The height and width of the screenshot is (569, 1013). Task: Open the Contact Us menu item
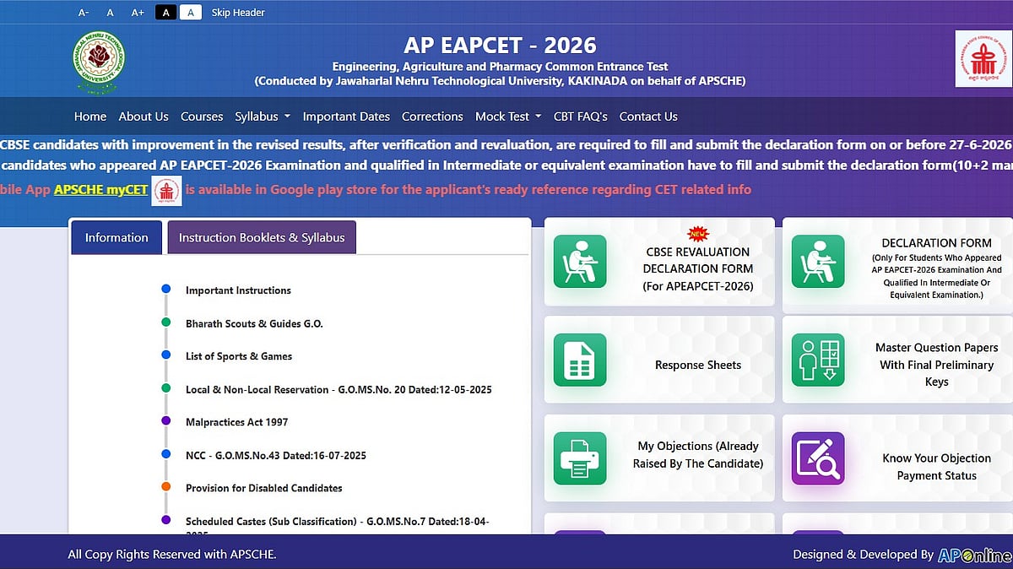(648, 117)
